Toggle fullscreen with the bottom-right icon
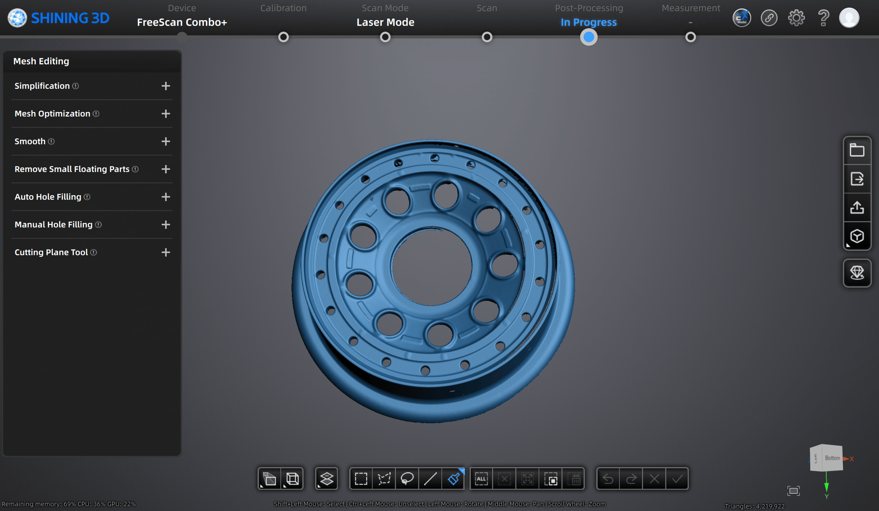Viewport: 879px width, 511px height. pos(794,491)
